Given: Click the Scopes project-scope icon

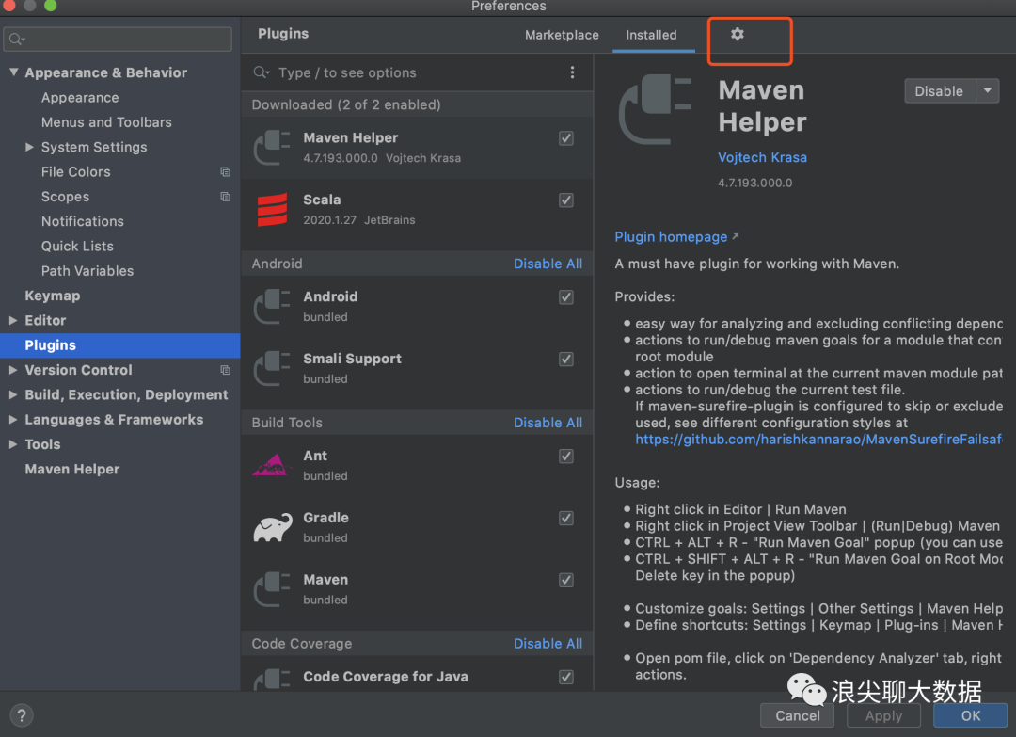Looking at the screenshot, I should (226, 197).
